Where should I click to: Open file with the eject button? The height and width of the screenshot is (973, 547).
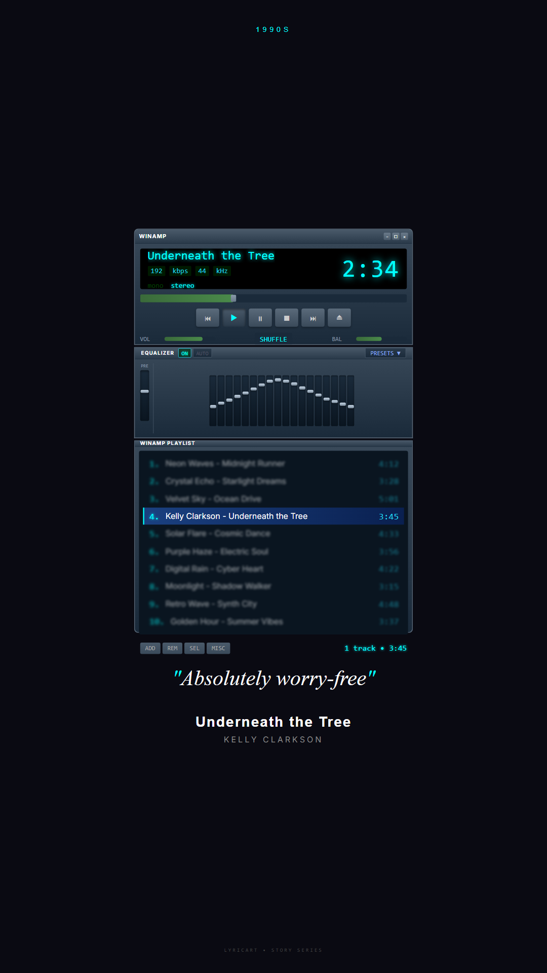point(339,318)
